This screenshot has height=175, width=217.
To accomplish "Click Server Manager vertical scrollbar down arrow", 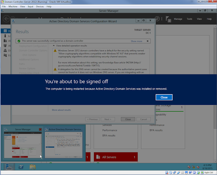I will tap(215, 161).
